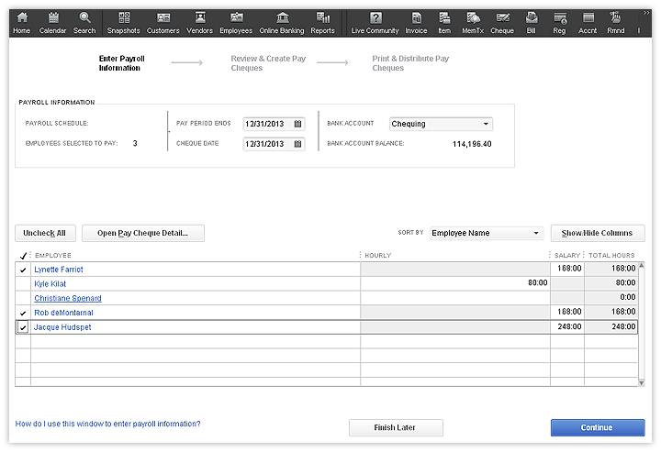Click the Employee column header
The height and width of the screenshot is (452, 661).
click(53, 256)
